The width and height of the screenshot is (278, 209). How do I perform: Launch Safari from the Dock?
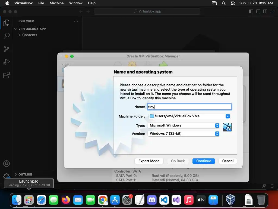tap(41, 200)
